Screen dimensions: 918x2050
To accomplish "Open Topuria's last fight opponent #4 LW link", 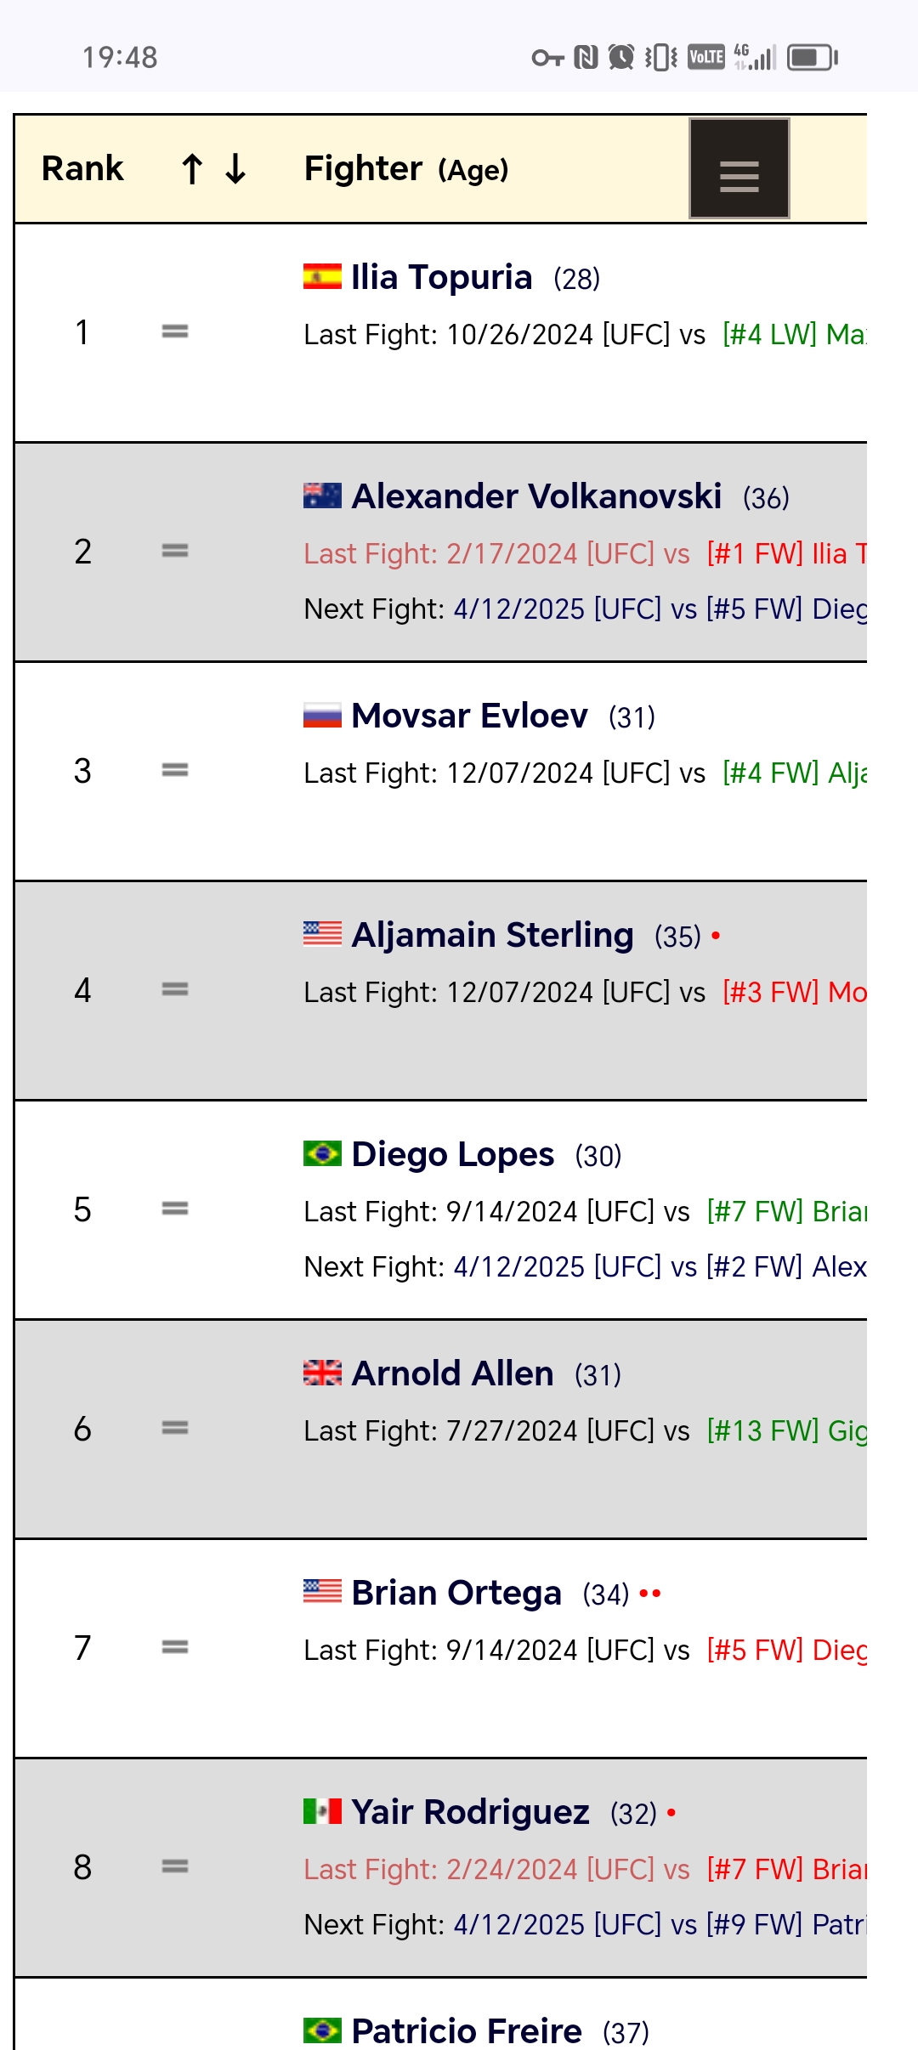I will [794, 335].
